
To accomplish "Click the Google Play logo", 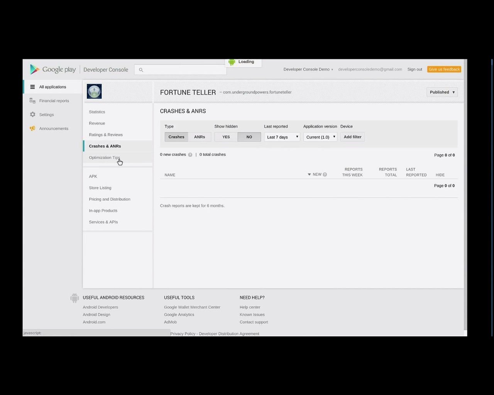I will [x=53, y=69].
